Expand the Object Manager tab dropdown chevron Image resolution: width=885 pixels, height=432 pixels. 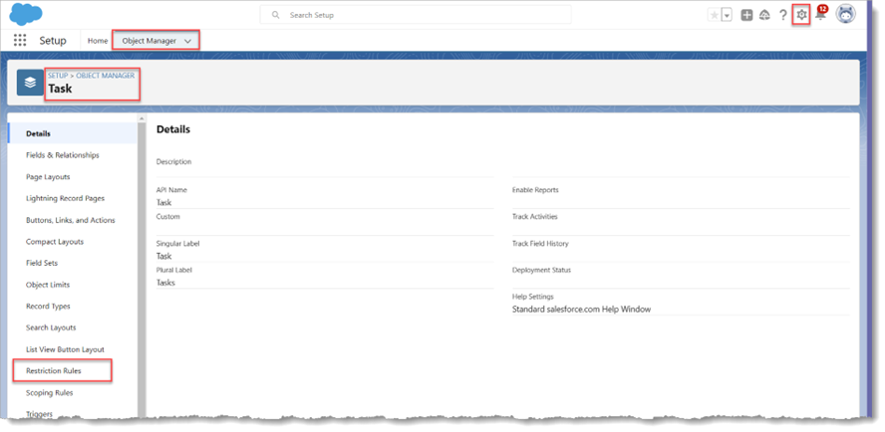pos(188,41)
